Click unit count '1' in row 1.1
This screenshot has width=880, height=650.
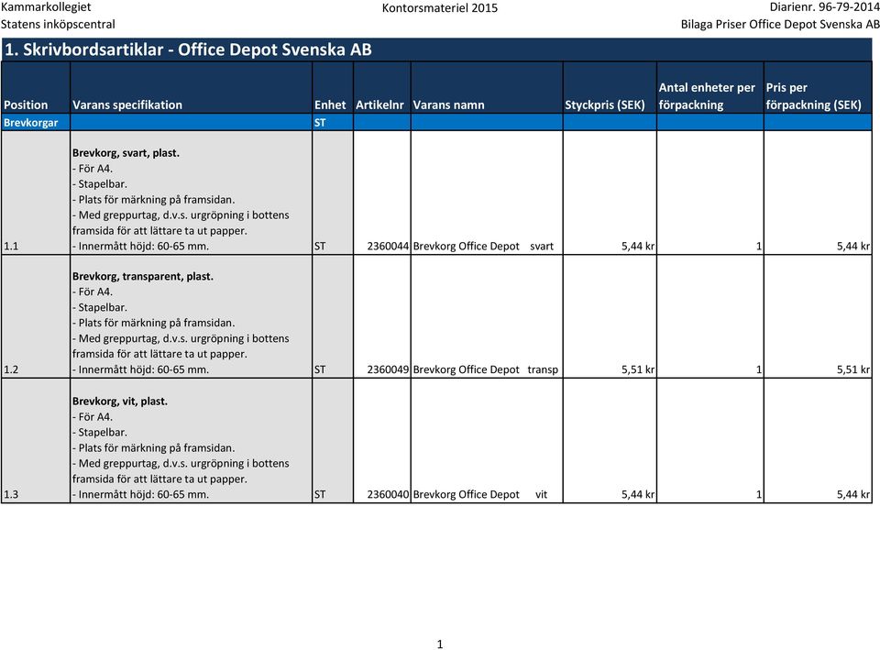point(759,246)
